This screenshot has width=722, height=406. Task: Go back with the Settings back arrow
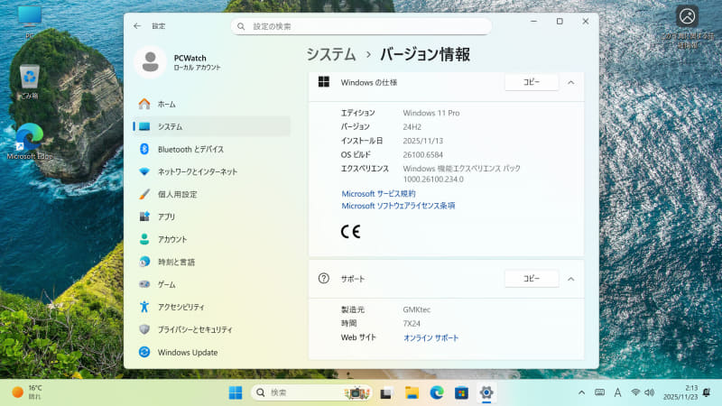pos(137,26)
